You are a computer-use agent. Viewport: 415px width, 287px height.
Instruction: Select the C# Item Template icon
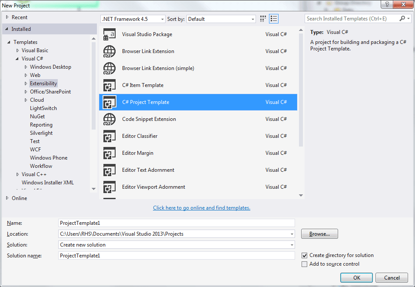pos(109,85)
